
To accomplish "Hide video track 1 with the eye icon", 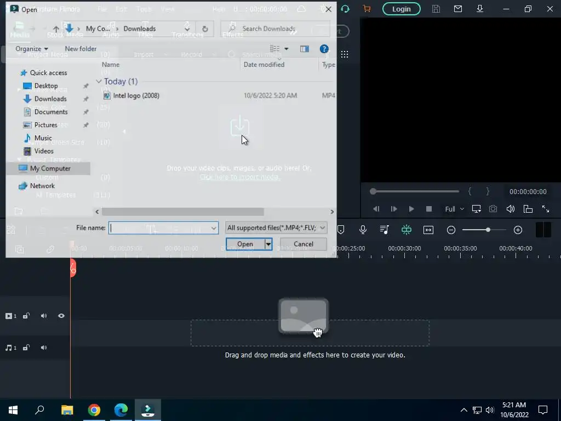I will (61, 316).
